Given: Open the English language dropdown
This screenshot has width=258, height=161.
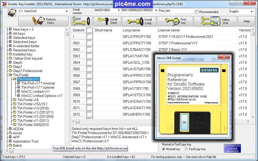Looking at the screenshot, I should [x=252, y=11].
